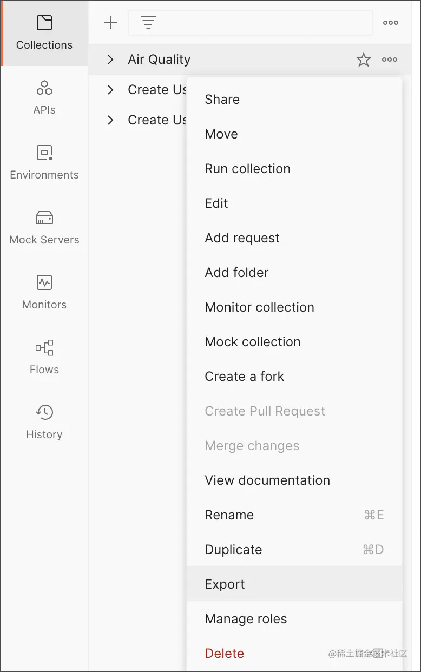Open the three-dot menu beside the filter field

390,23
